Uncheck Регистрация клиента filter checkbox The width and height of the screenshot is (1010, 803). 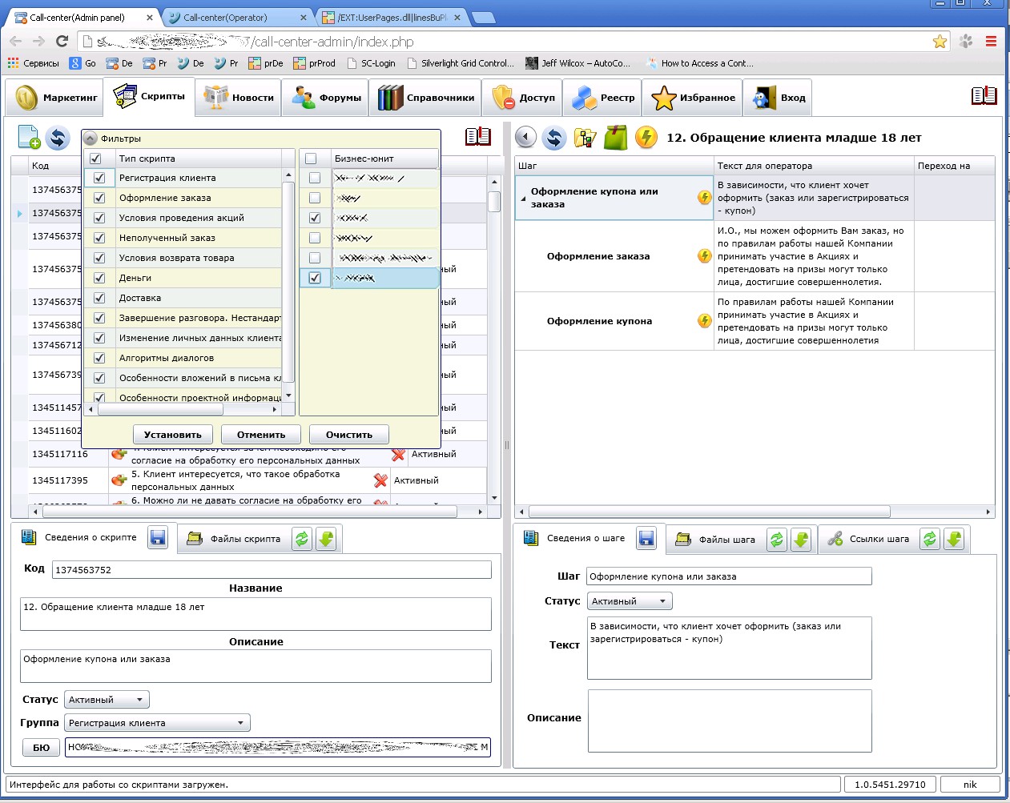click(x=99, y=178)
